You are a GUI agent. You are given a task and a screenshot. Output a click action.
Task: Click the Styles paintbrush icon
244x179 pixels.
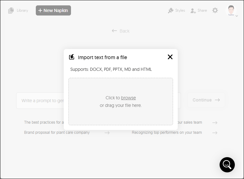pos(171,10)
